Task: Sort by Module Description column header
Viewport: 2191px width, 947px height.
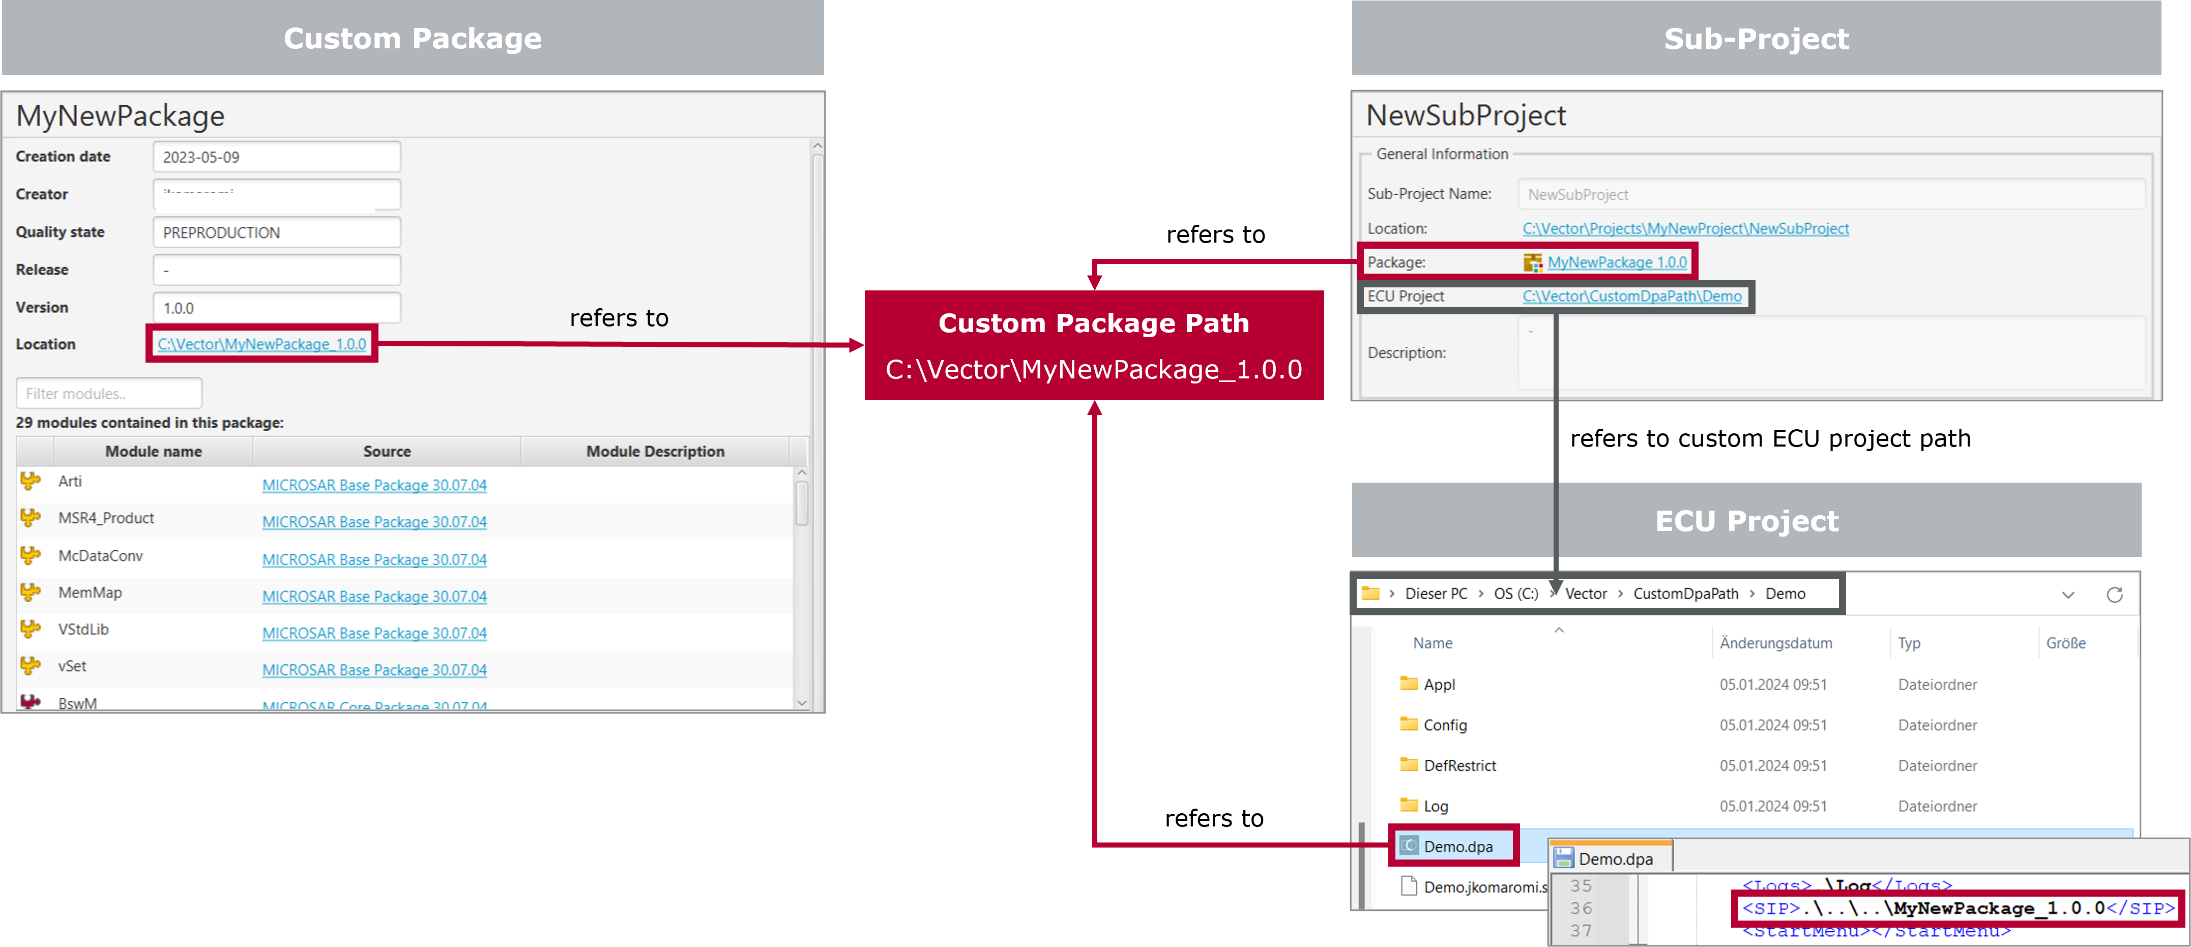Action: point(655,452)
